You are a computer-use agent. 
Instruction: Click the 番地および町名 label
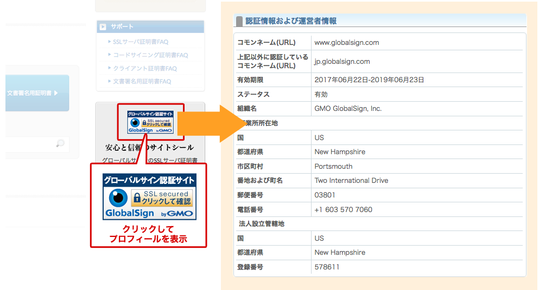pos(260,181)
